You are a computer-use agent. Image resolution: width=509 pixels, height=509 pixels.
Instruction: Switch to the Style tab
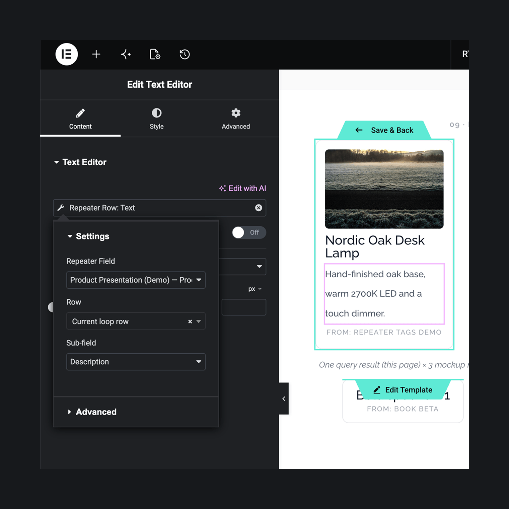157,119
